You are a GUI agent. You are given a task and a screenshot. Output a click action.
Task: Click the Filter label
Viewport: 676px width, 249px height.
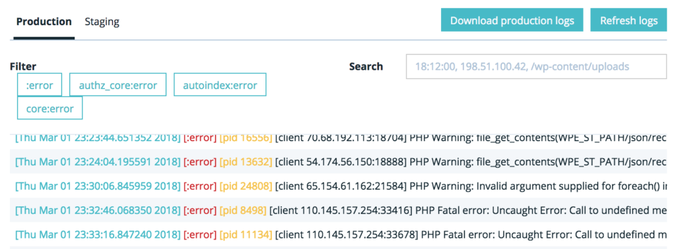23,67
